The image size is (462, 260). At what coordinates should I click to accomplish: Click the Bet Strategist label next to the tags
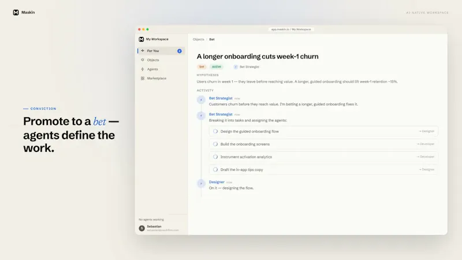[x=249, y=67]
